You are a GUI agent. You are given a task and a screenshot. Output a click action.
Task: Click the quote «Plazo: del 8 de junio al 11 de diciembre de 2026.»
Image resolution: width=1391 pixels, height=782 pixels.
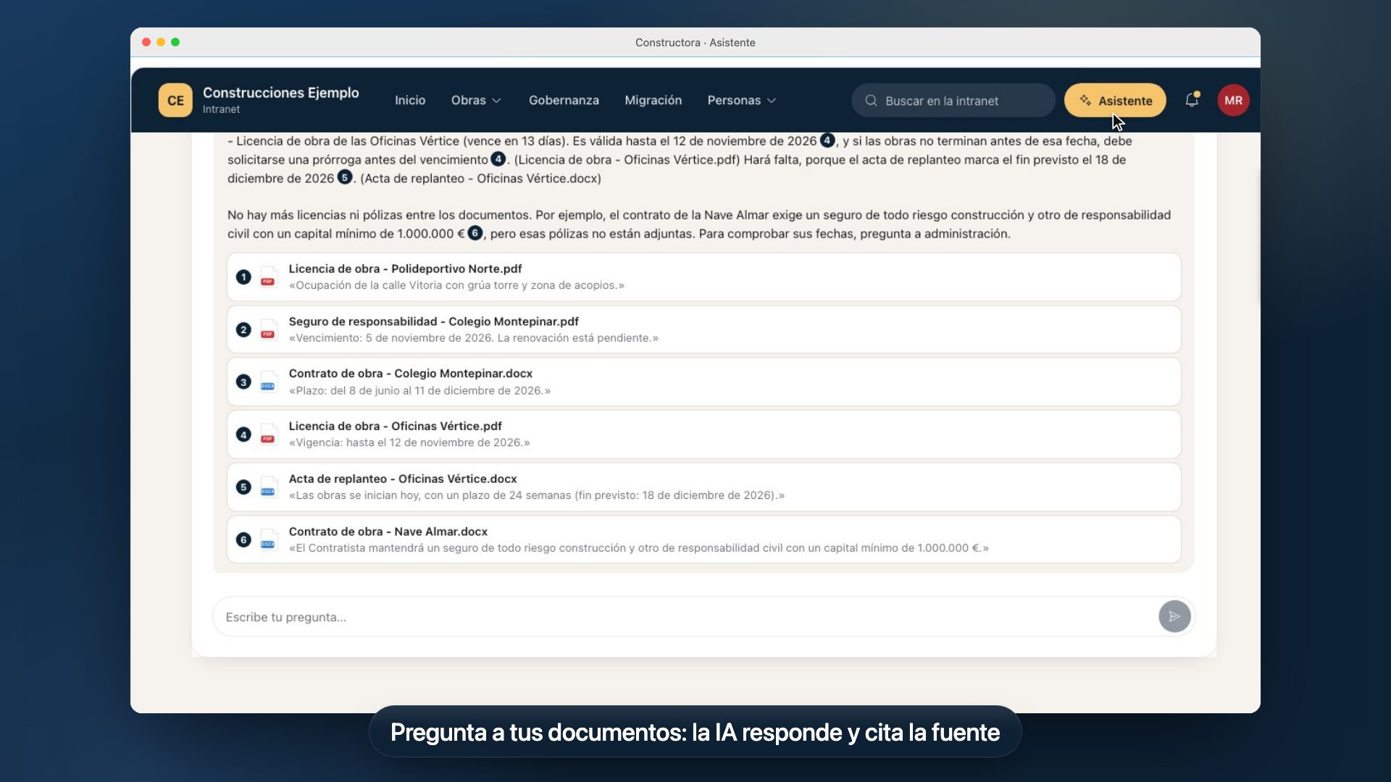(x=419, y=390)
